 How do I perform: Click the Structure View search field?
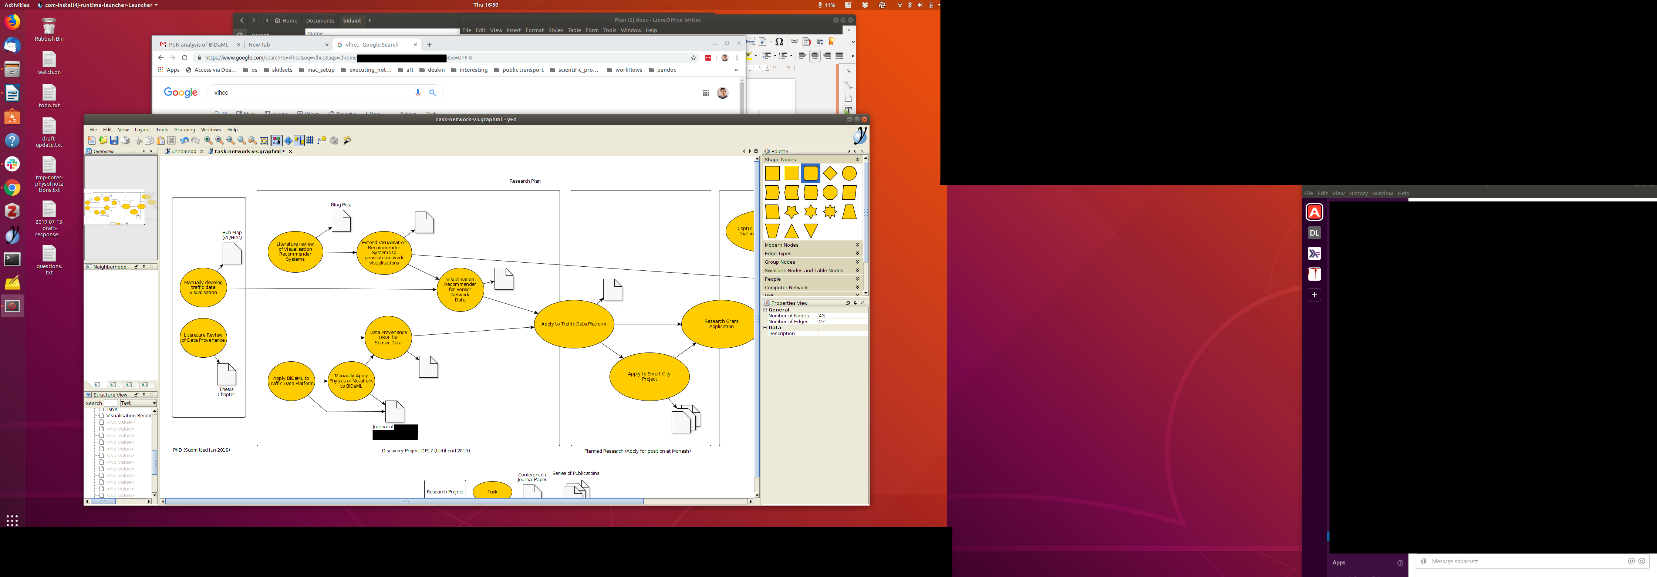pyautogui.click(x=111, y=403)
